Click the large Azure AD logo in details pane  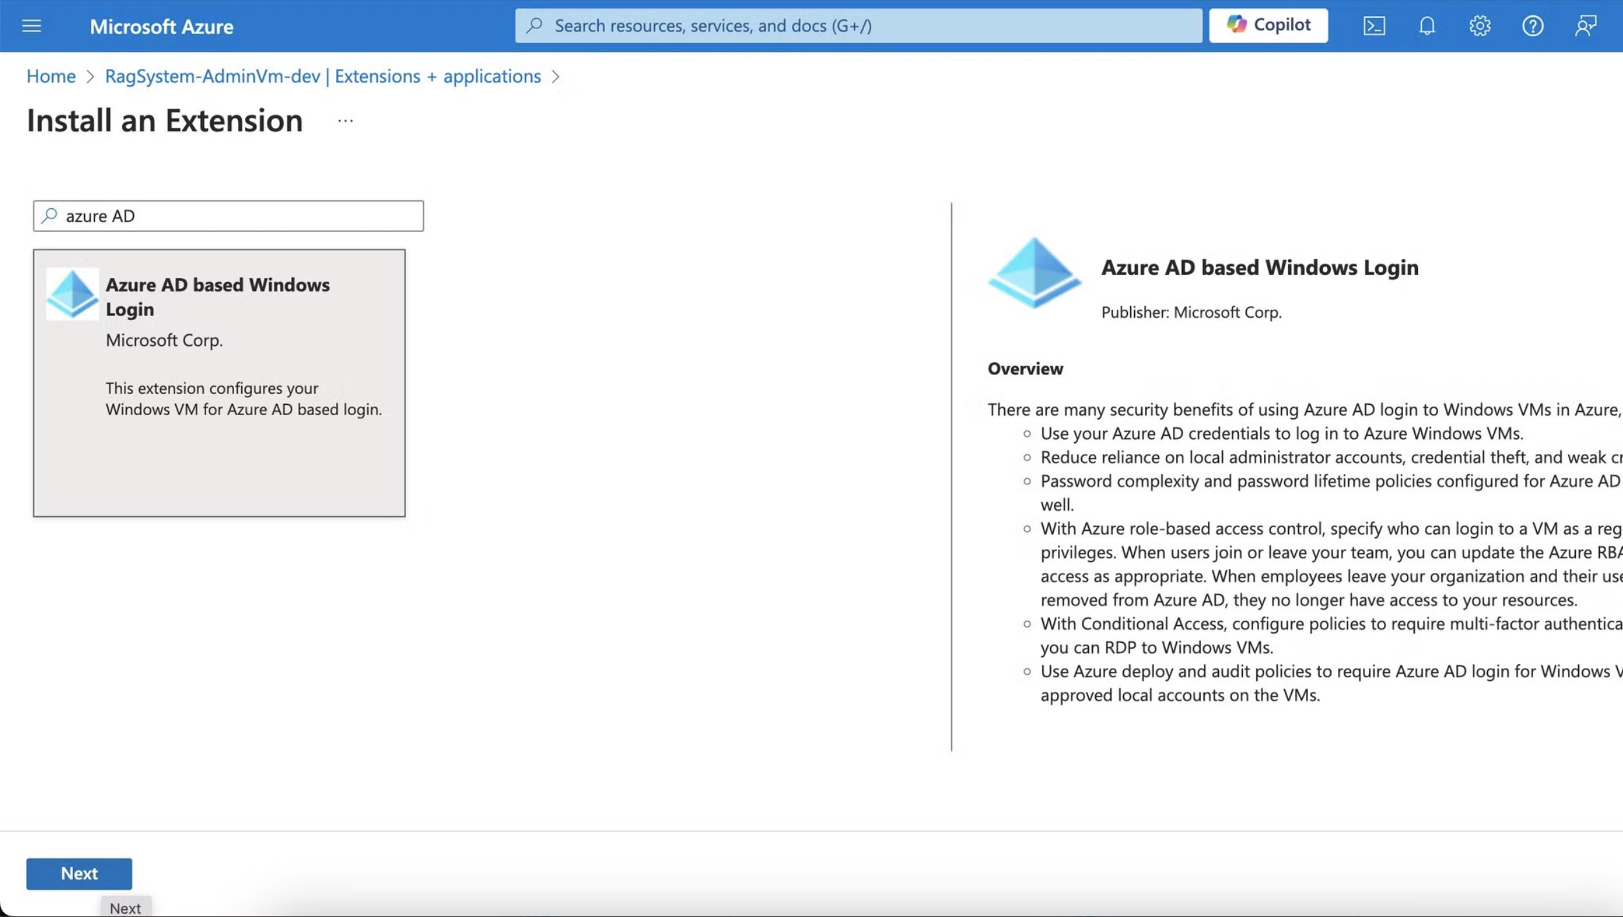click(1034, 274)
